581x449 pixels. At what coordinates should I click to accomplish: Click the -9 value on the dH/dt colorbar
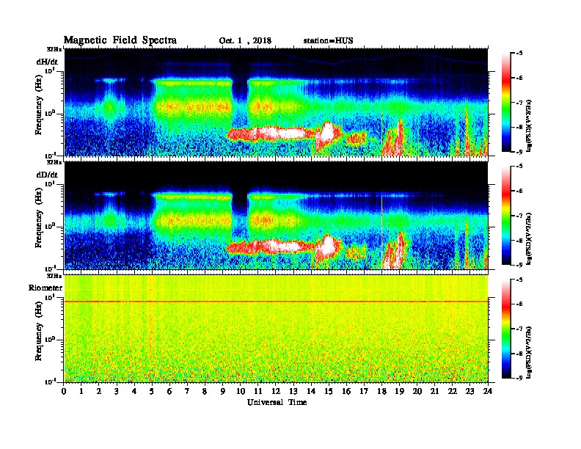click(x=519, y=152)
